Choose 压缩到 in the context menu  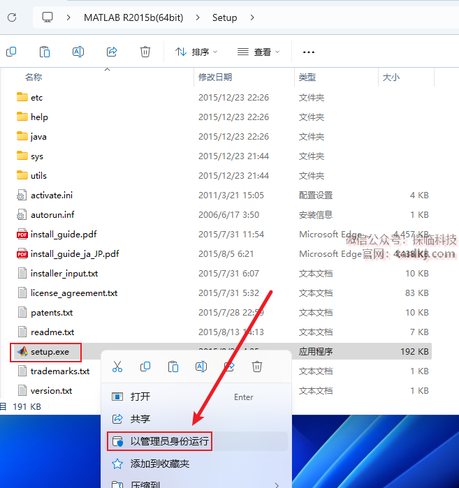(x=196, y=483)
